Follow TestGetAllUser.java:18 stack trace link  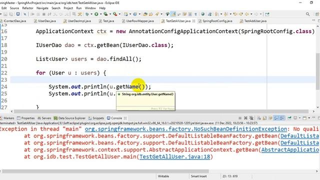click(x=174, y=156)
